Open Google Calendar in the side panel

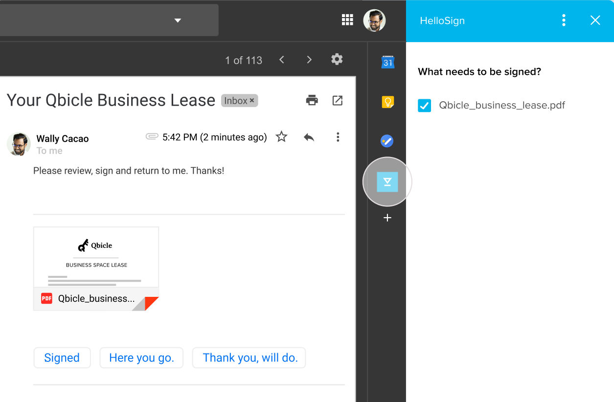tap(387, 62)
